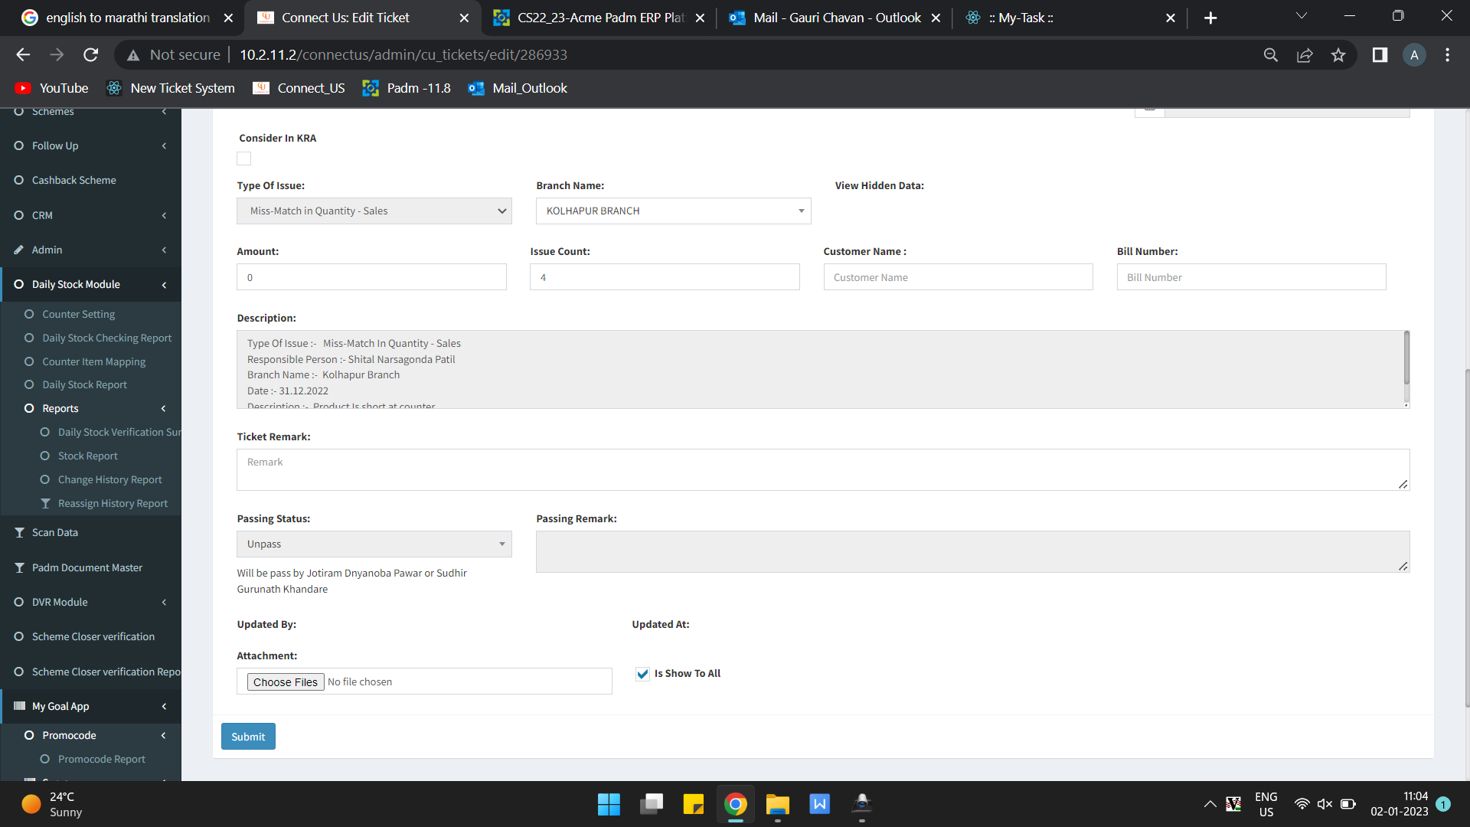Viewport: 1470px width, 827px height.
Task: Expand DVR Module sidebar menu
Action: point(90,602)
